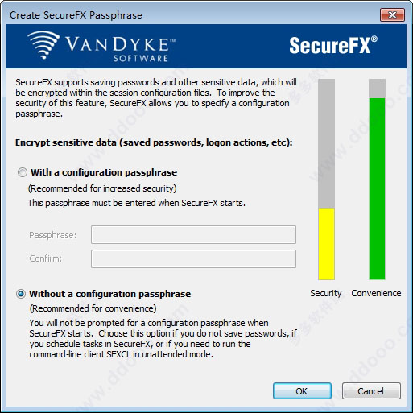
Task: Click the 'Encrypt sensitive data' heading
Action: click(154, 142)
